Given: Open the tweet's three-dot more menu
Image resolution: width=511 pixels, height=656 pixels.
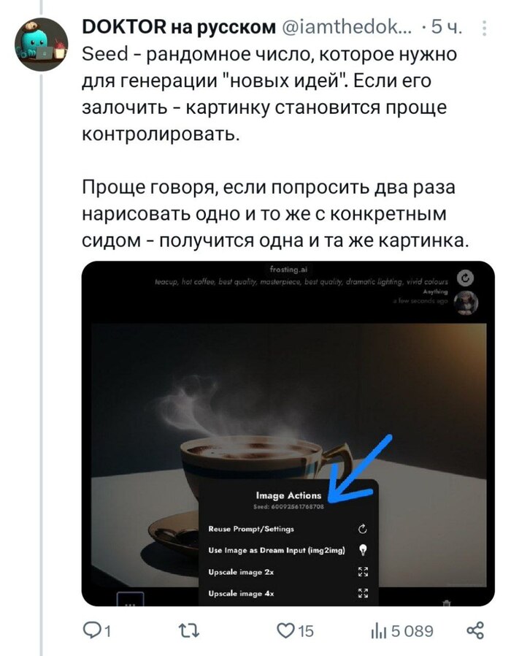Looking at the screenshot, I should coord(484,28).
